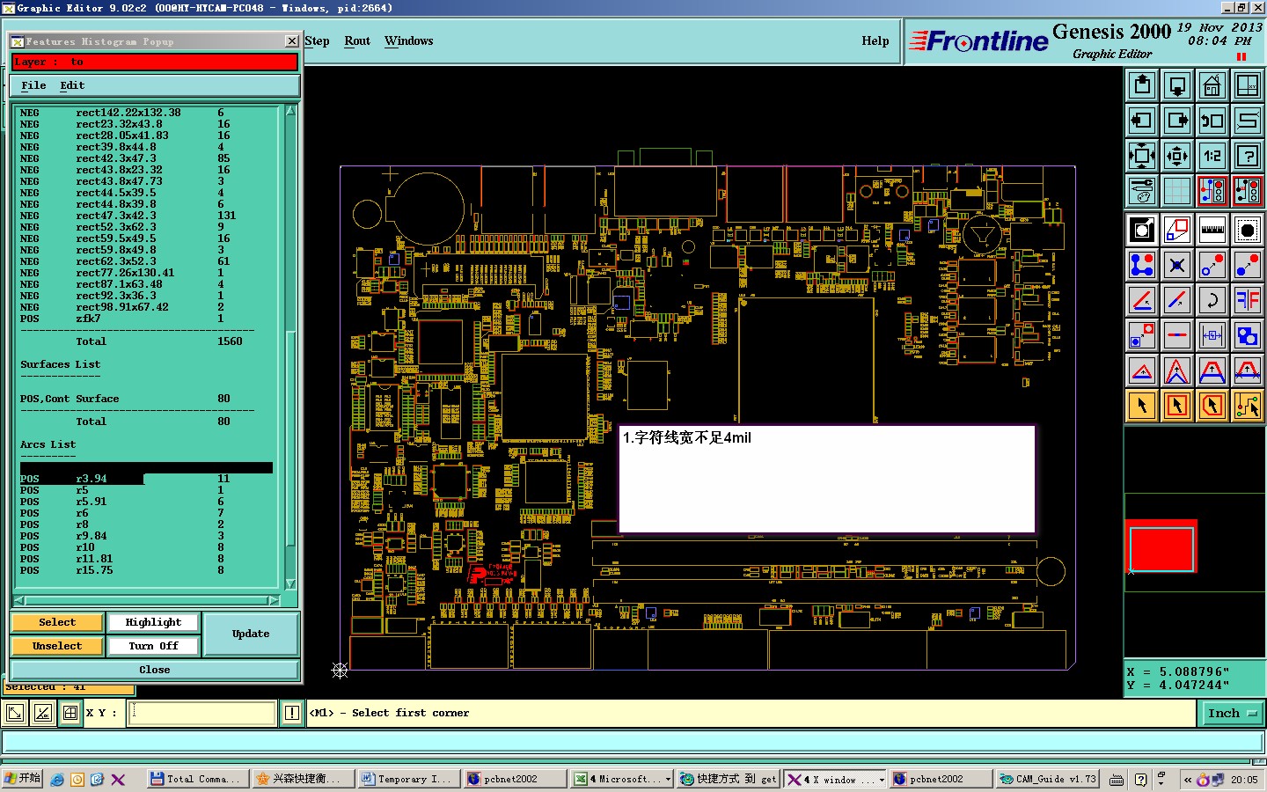Image resolution: width=1267 pixels, height=792 pixels.
Task: Select the r3.94 arc row
Action: tap(146, 479)
